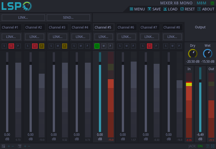Screen dimensions: 216x149
Task: Click the LINK... button for Channel #4
Action: (x=81, y=37)
